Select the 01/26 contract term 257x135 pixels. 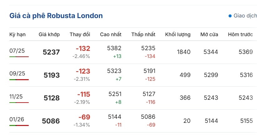coord(17,119)
